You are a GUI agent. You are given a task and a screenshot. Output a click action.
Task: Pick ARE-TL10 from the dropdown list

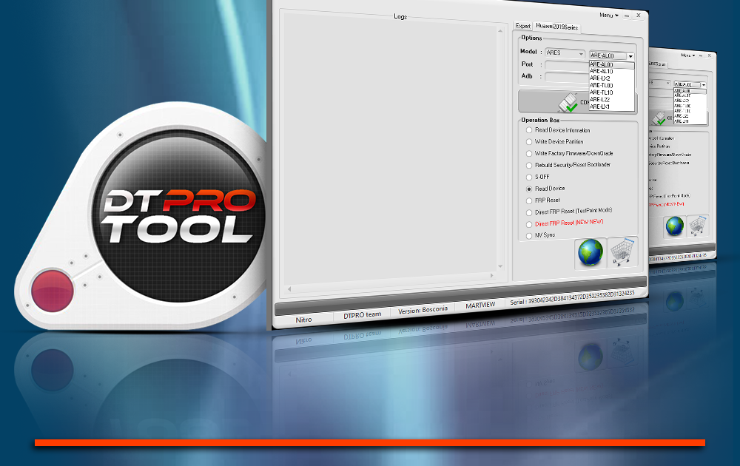point(611,92)
